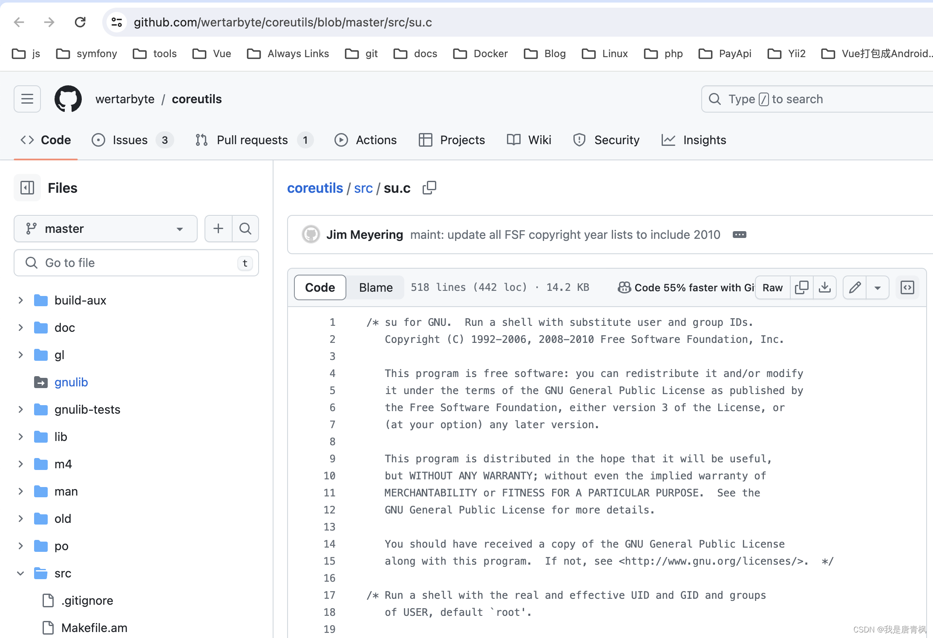The image size is (933, 638).
Task: Click the coreutils breadcrumb link
Action: tap(315, 187)
